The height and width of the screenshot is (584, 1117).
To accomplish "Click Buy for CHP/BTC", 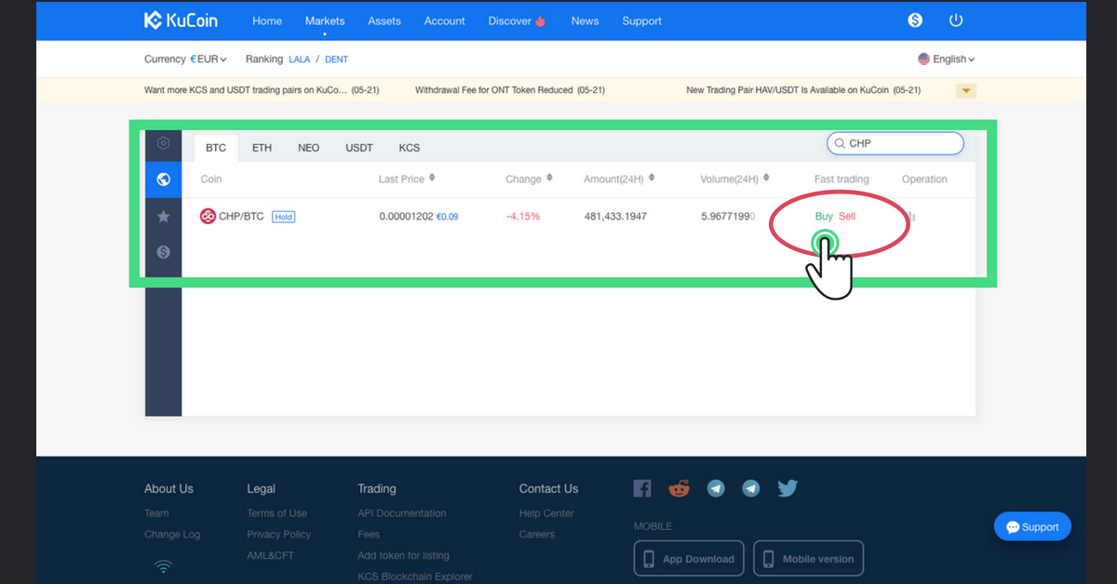I will click(x=824, y=217).
